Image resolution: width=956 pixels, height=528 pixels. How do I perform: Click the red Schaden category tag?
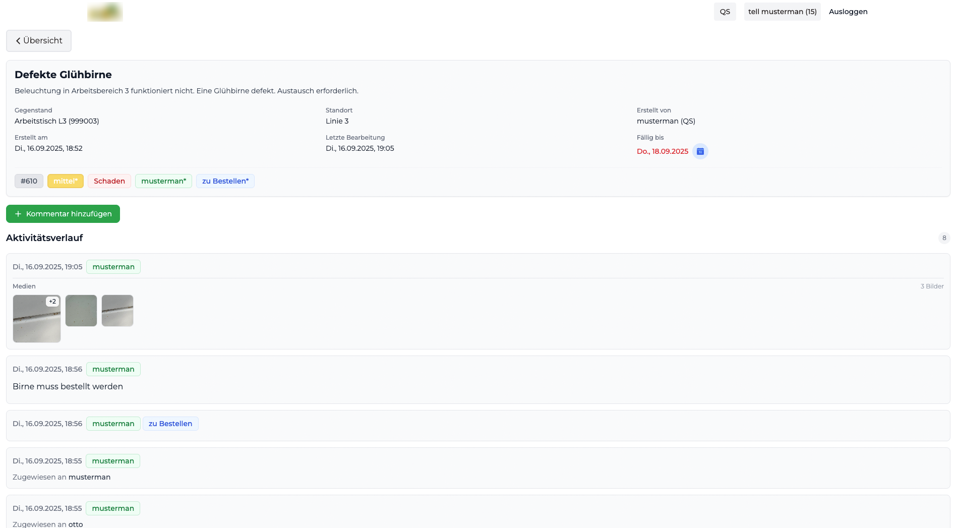[x=109, y=181]
